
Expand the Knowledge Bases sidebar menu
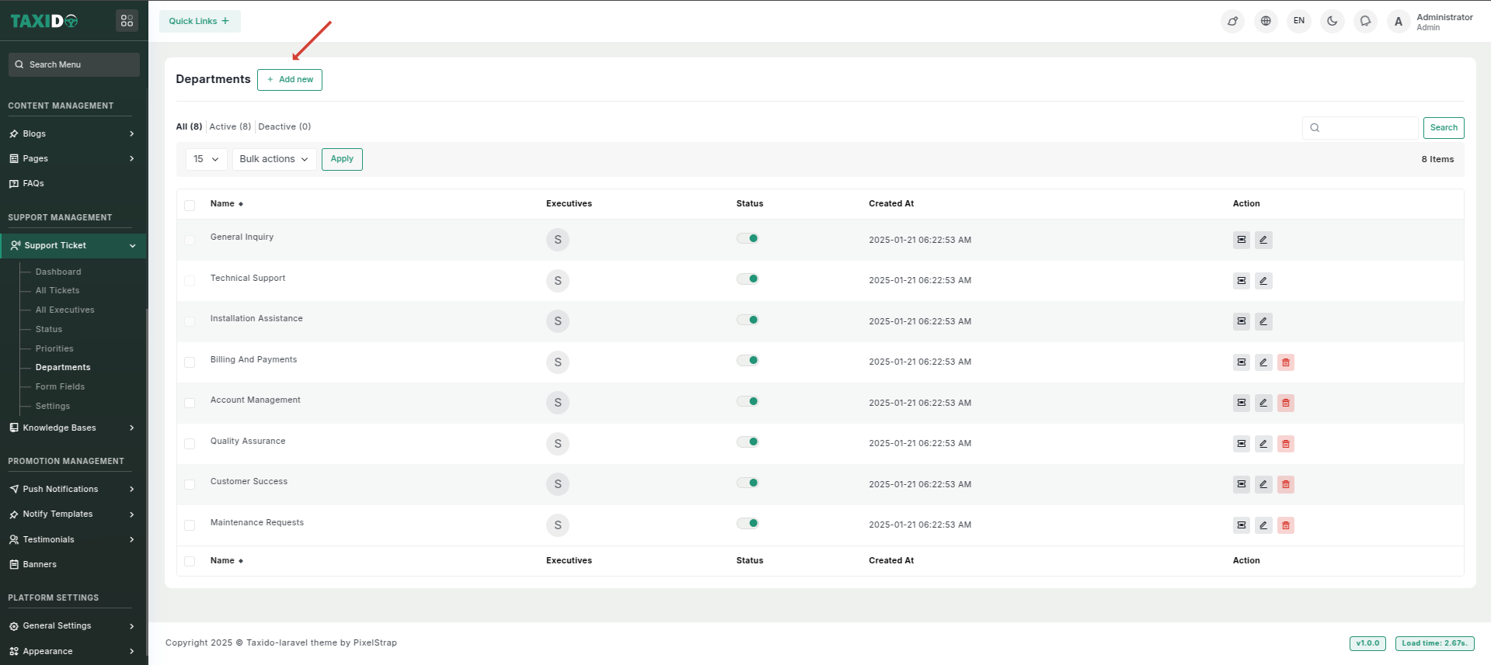click(x=71, y=428)
